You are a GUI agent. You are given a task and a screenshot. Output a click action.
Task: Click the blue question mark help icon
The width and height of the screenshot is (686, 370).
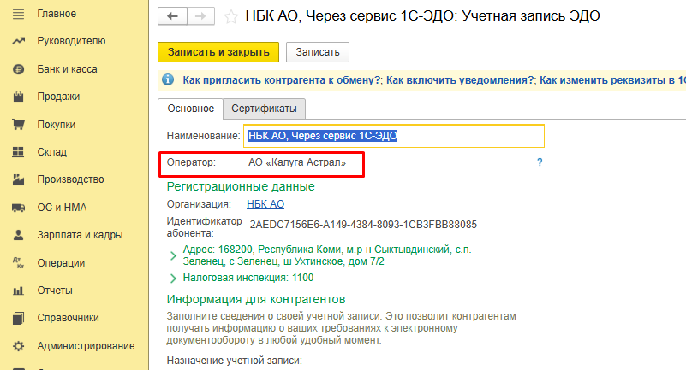click(540, 162)
